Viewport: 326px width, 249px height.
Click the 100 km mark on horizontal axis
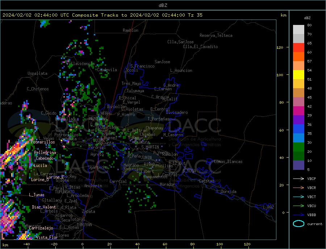pos(220,244)
